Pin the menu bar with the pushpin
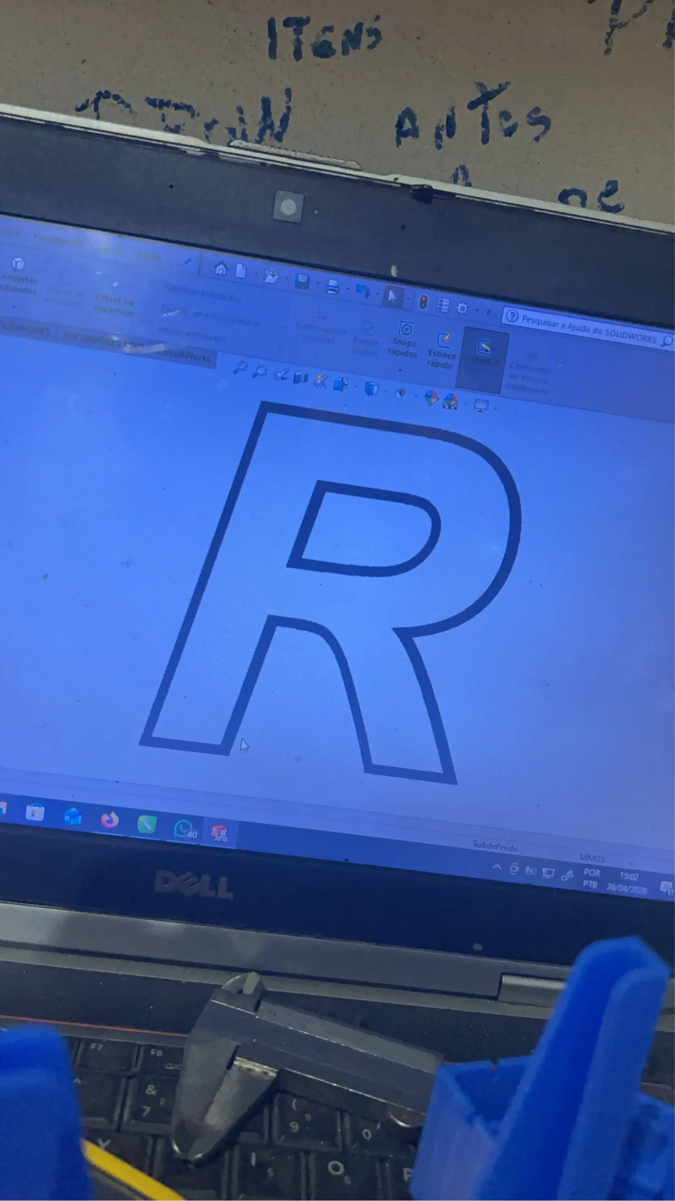Viewport: 675px width, 1201px height. coord(187,262)
